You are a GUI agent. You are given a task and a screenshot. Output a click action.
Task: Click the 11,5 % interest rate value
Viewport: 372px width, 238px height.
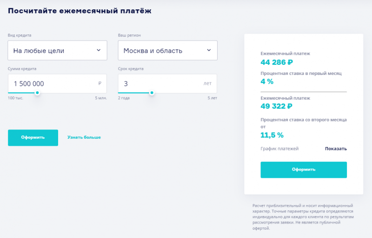point(272,135)
